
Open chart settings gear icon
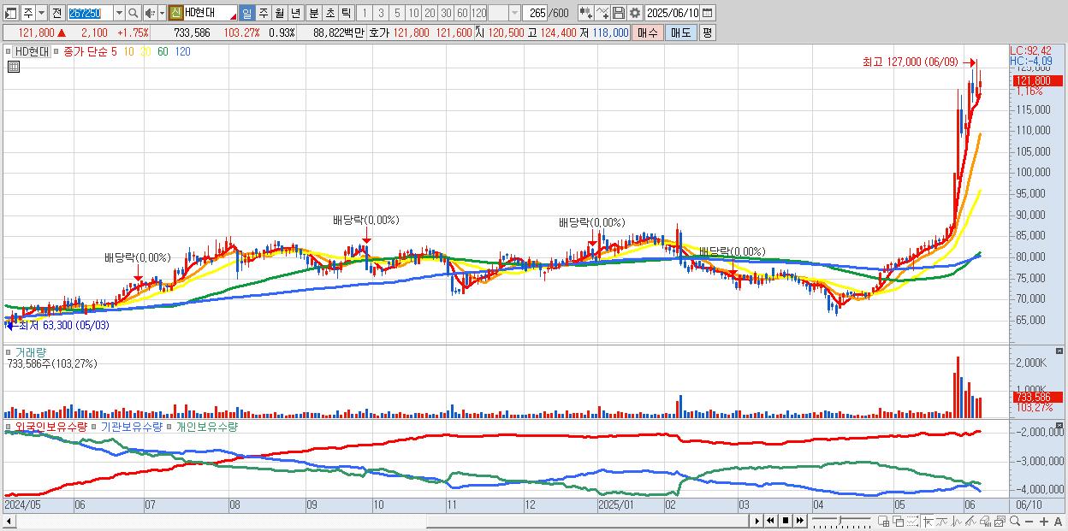point(635,13)
